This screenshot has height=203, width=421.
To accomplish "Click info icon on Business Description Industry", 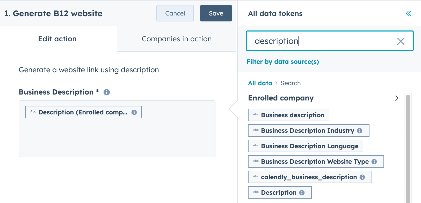I will click(360, 131).
